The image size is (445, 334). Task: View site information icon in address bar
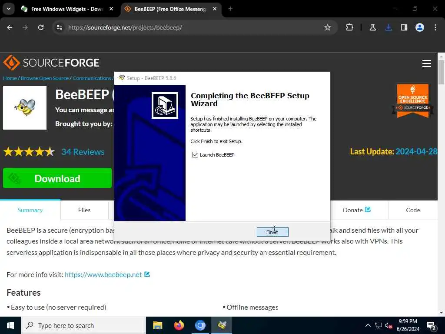click(x=59, y=27)
